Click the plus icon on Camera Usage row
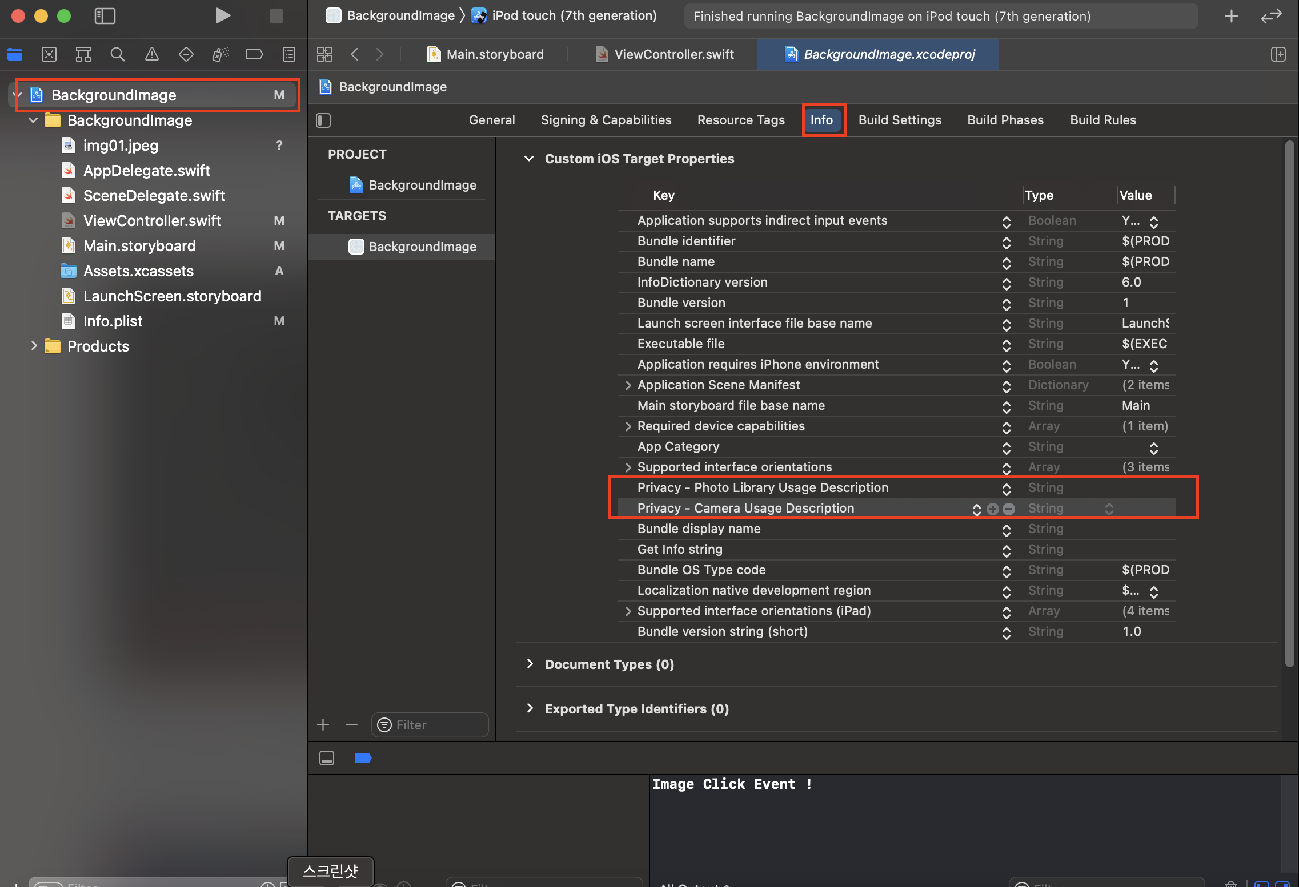 993,509
